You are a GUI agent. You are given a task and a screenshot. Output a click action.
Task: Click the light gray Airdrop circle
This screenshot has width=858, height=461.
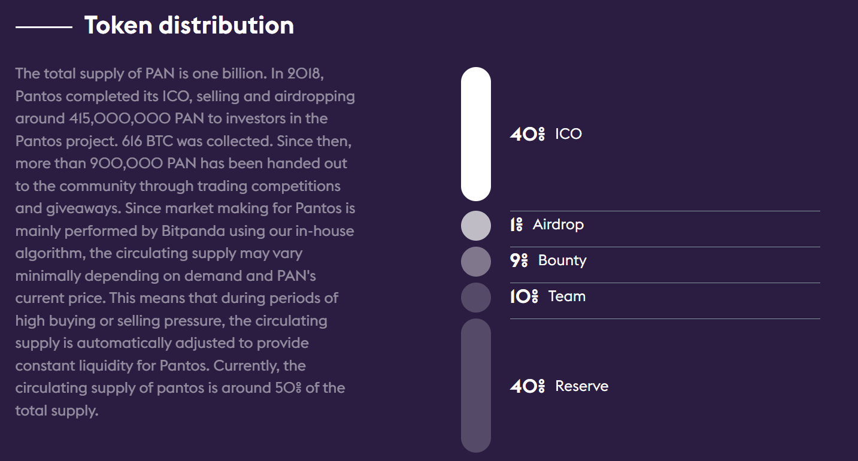pyautogui.click(x=476, y=226)
